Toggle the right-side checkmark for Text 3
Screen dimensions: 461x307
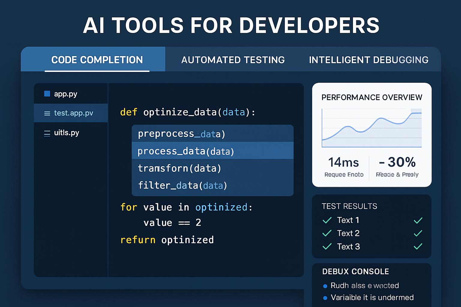point(418,246)
